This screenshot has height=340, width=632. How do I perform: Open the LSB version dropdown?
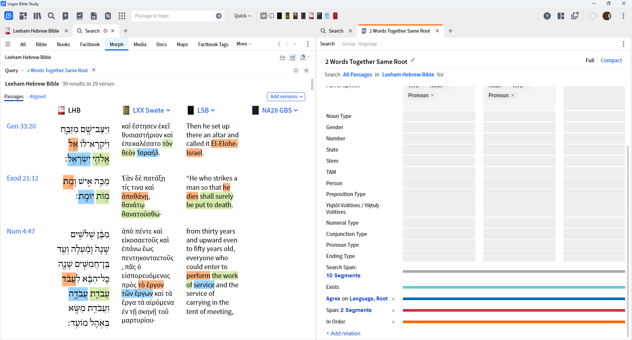[x=206, y=110]
